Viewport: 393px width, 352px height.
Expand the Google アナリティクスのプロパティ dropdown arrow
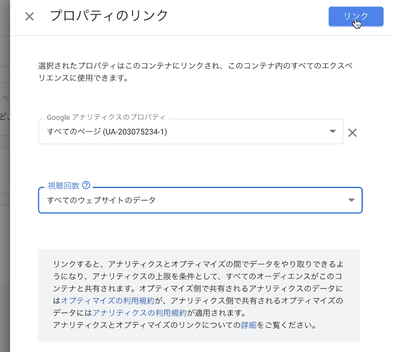pyautogui.click(x=333, y=131)
